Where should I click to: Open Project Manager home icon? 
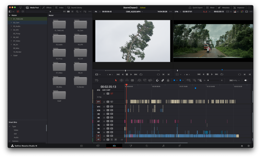tap(242, 146)
